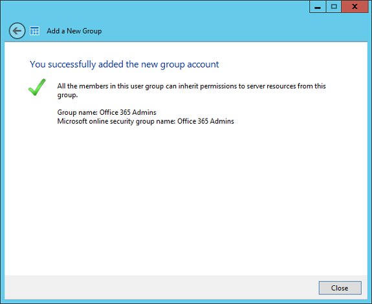372x304 pixels.
Task: Minimize the Add a New Group window
Action: coord(318,6)
